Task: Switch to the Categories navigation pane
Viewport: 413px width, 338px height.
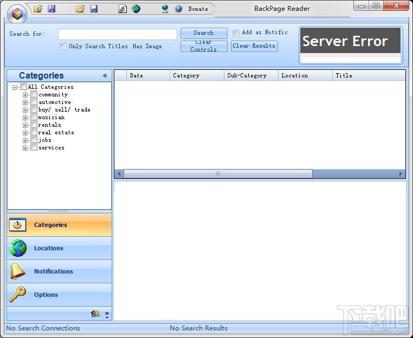Action: tap(59, 225)
